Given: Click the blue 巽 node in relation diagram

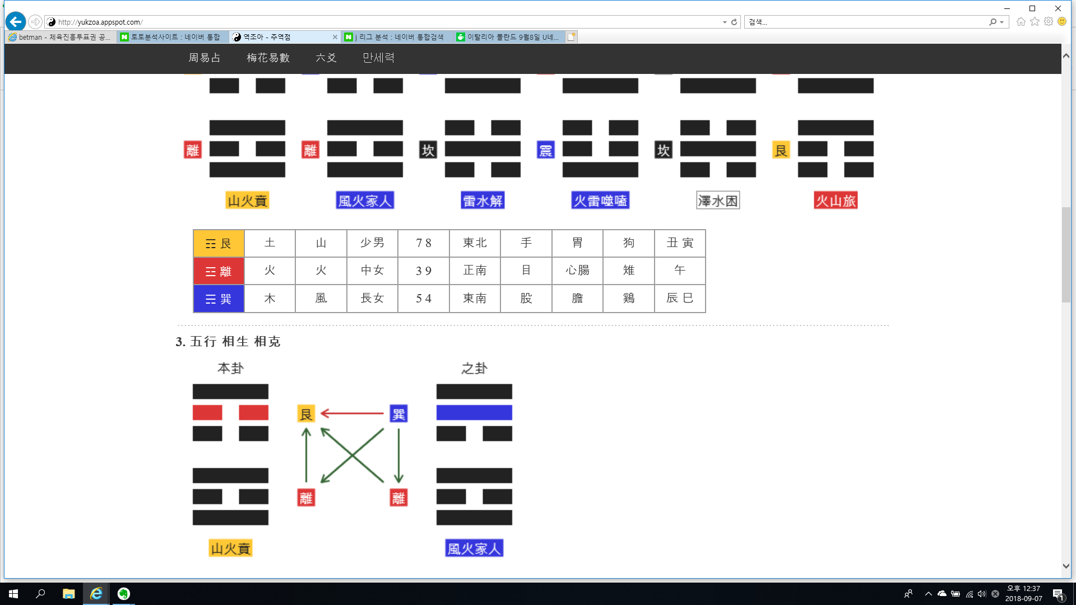Looking at the screenshot, I should point(398,414).
